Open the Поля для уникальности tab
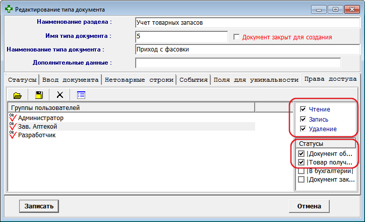Viewport: 365px width, 222px height. tap(256, 80)
